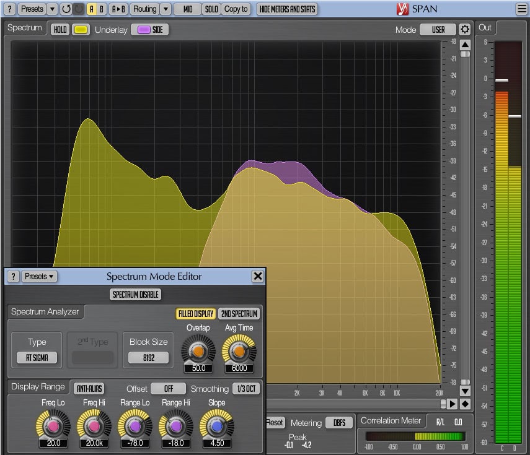Screen dimensions: 530x455
Task: Open the Presets menu in Spectrum Mode Editor
Action: tap(39, 277)
